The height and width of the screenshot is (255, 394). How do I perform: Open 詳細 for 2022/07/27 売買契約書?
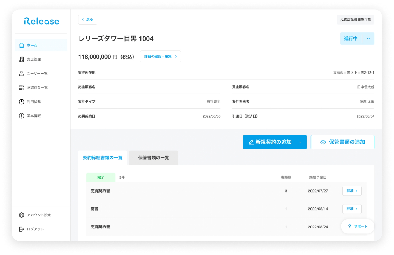coord(352,191)
